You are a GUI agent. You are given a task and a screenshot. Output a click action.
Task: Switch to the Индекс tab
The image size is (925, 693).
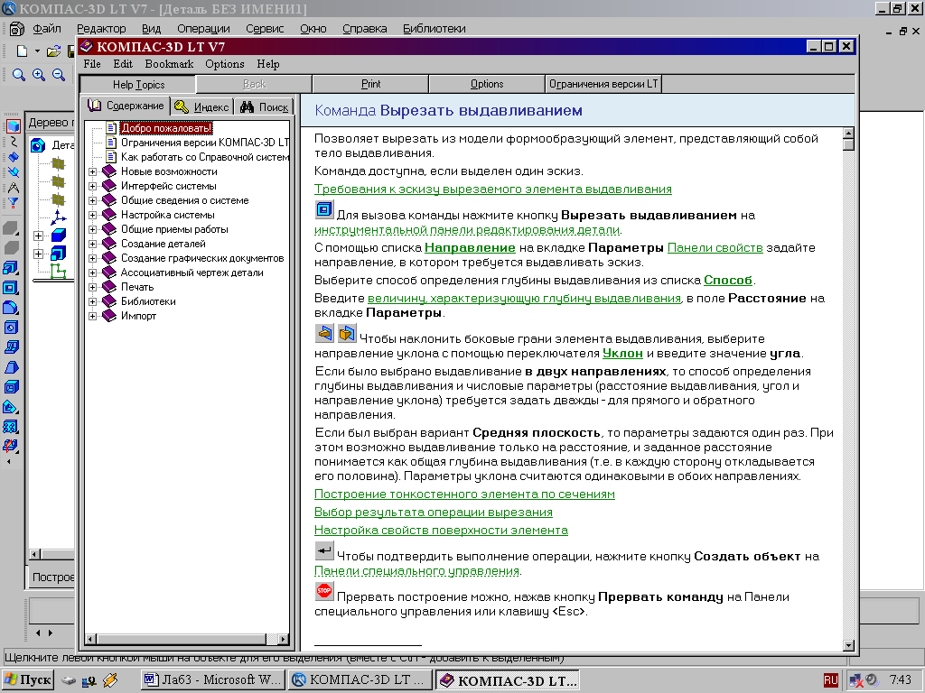click(x=202, y=106)
